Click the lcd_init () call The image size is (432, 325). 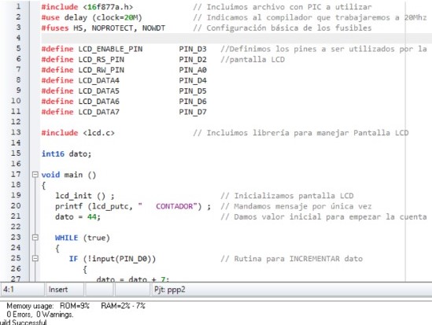[x=84, y=196]
